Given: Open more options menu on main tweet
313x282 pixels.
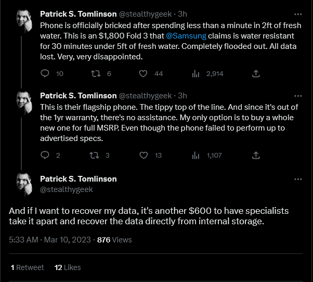Looking at the screenshot, I should 298,179.
